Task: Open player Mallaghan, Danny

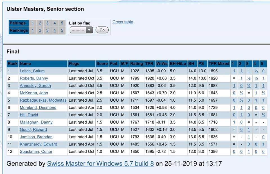Action: tap(36, 122)
